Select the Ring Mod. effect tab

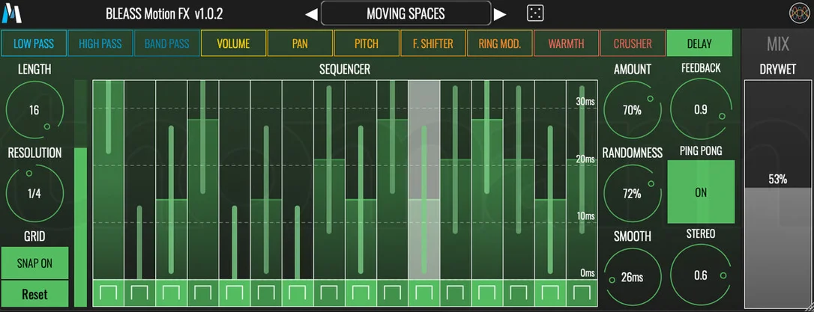pos(499,43)
